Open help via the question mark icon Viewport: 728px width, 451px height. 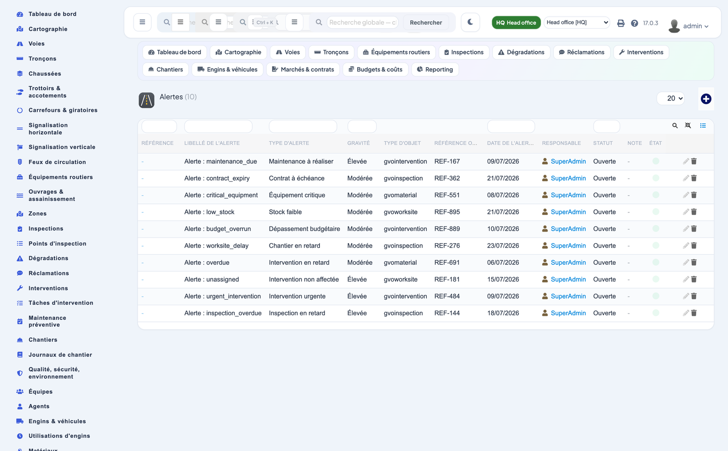tap(634, 23)
